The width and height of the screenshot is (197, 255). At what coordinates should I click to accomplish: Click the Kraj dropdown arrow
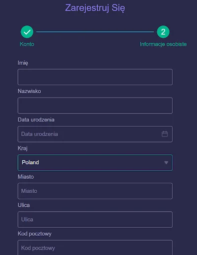[x=166, y=162]
